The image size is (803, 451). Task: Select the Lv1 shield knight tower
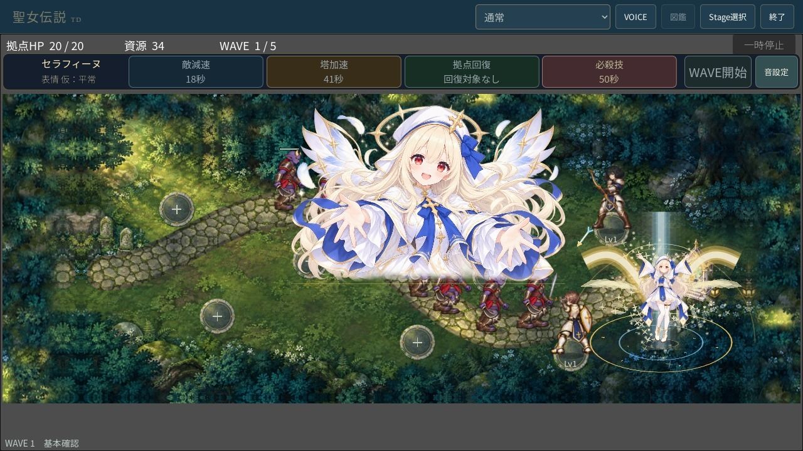[x=571, y=330]
